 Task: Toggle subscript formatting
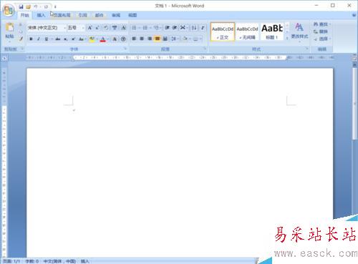pos(65,39)
